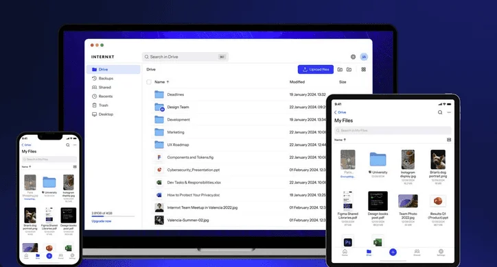Open the settings gear in laptop Drive window
This screenshot has width=497, height=267.
pos(353,57)
